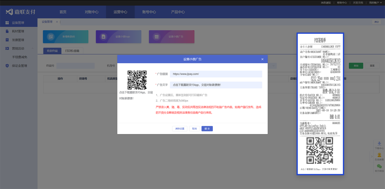
Task: Click the 耗材管理 clipboard icon
Action: (x=7, y=31)
